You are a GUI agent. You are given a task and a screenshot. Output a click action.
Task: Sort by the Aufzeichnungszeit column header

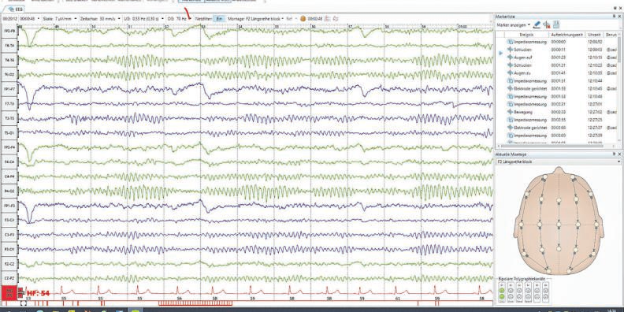coord(567,35)
